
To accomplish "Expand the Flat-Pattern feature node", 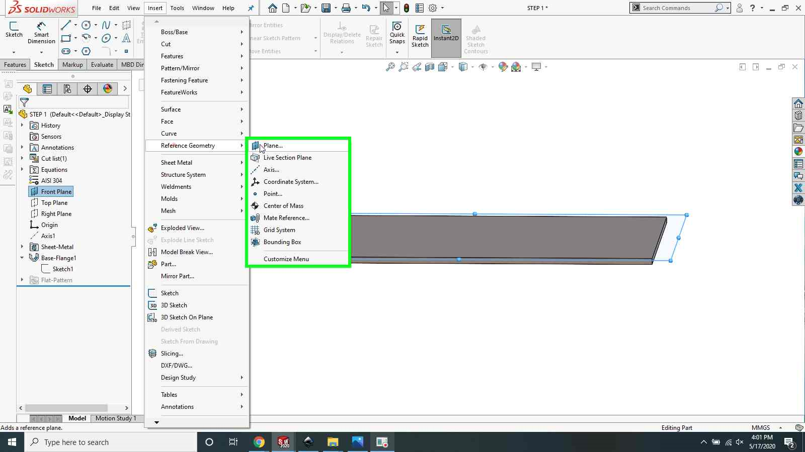I will click(x=22, y=280).
